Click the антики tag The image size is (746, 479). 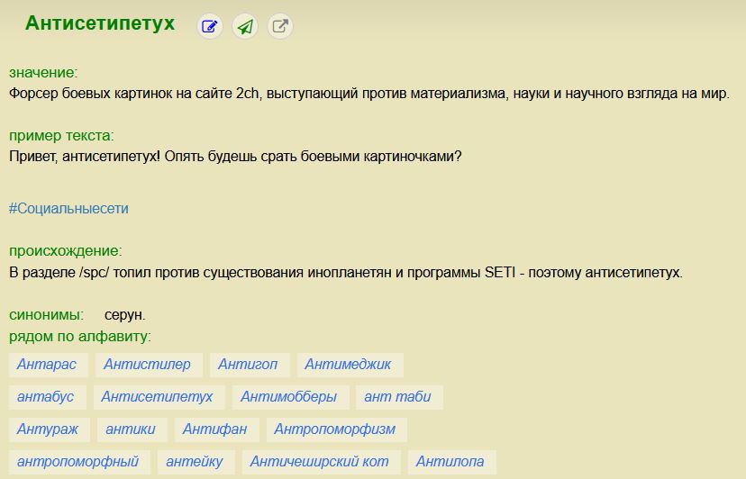tap(131, 429)
